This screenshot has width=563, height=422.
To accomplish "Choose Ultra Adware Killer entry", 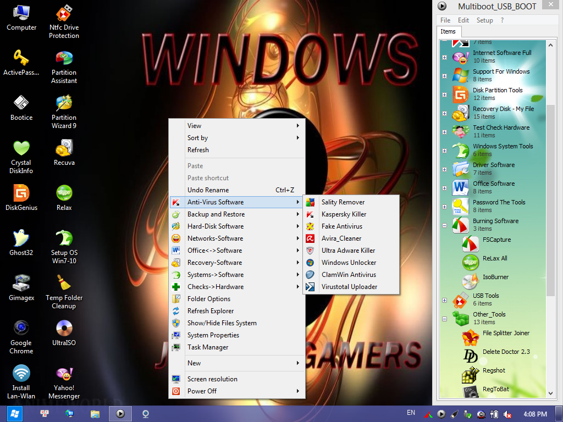I will 351,251.
